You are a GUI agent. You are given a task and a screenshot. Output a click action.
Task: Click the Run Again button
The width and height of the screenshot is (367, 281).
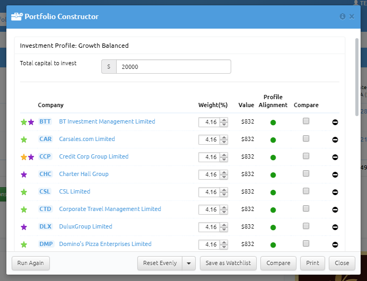tap(31, 263)
